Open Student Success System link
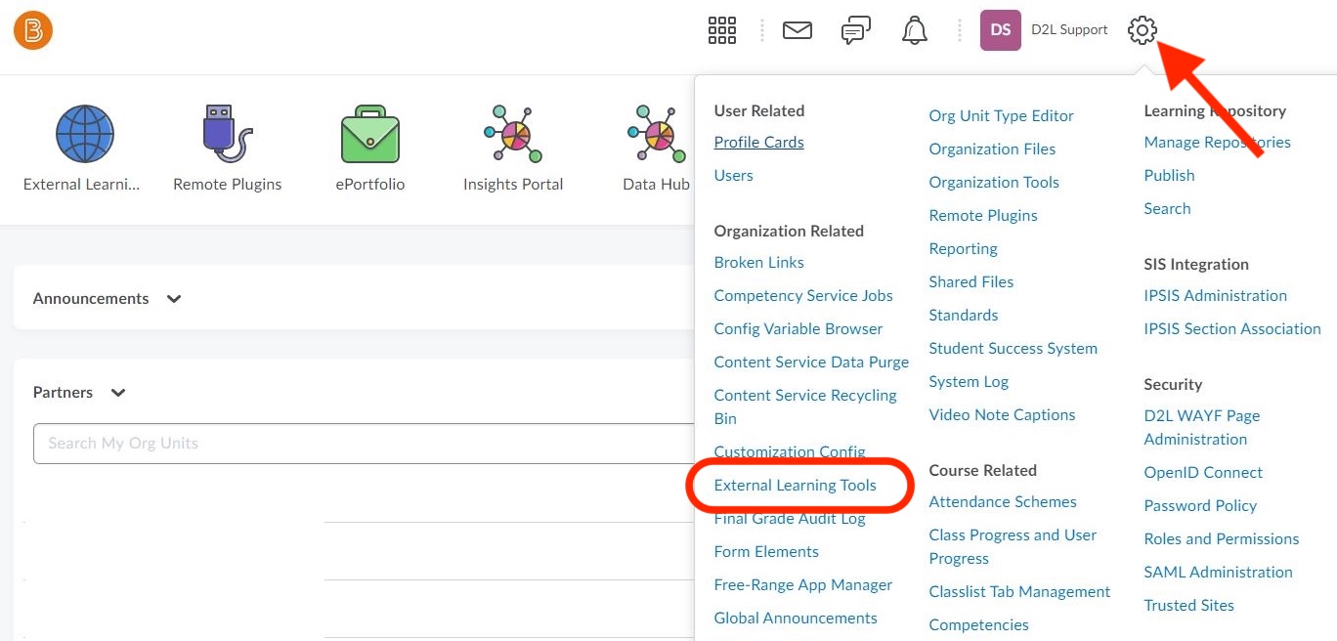The image size is (1337, 641). click(x=1013, y=349)
